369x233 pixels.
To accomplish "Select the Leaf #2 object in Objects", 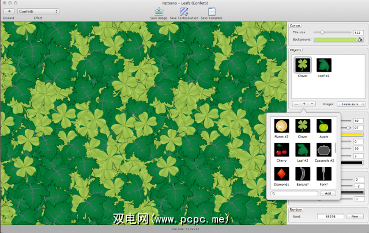I will [324, 65].
